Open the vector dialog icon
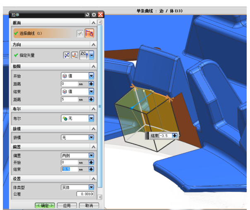250x210 pixels. coord(75,55)
